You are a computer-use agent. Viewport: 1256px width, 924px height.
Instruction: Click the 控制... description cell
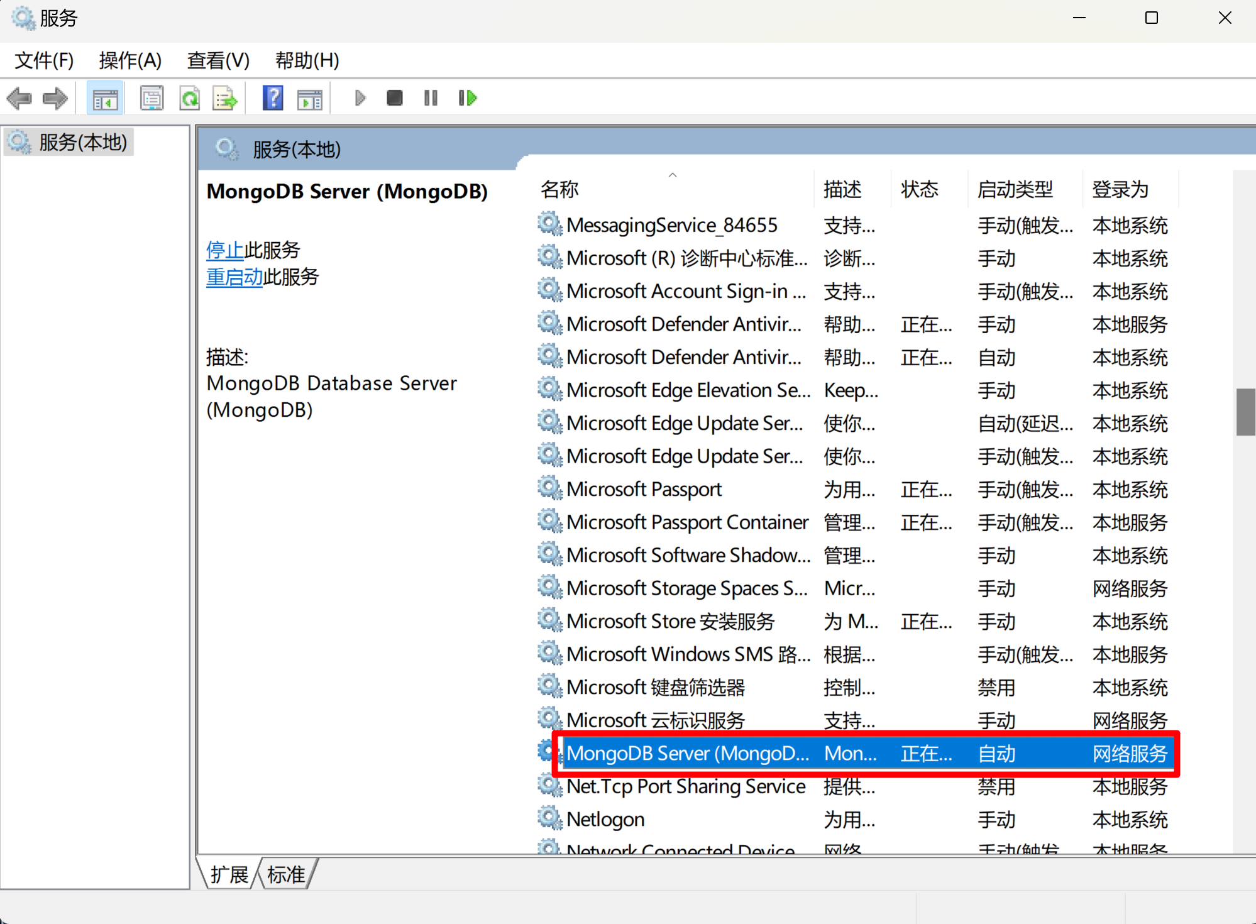849,688
